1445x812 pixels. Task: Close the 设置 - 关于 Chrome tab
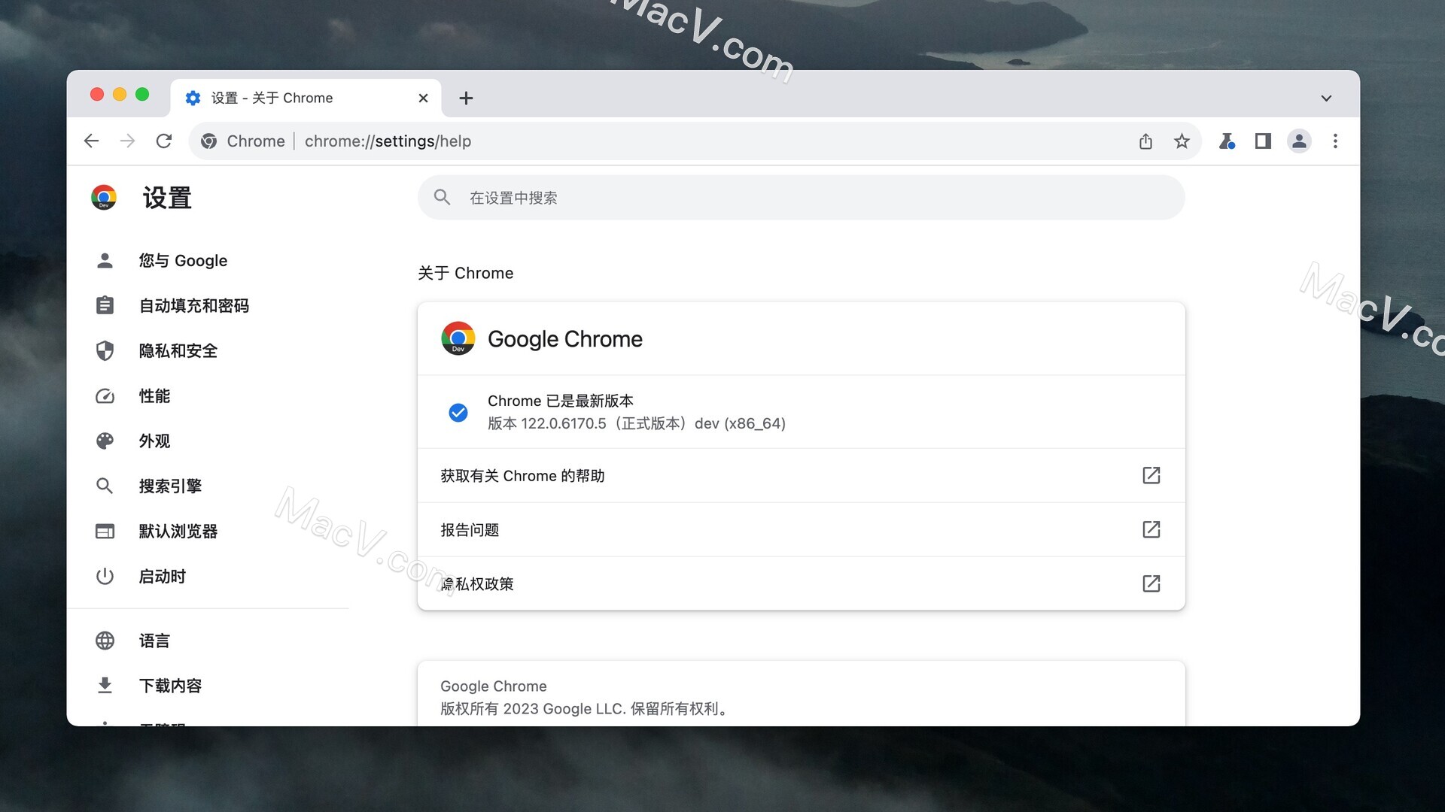[423, 98]
